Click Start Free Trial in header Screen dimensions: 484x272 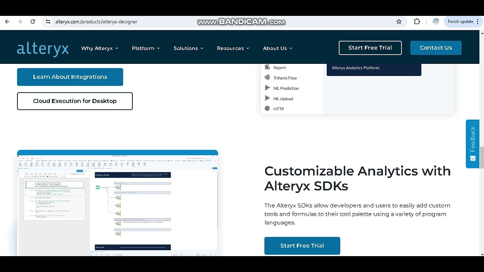tap(370, 48)
